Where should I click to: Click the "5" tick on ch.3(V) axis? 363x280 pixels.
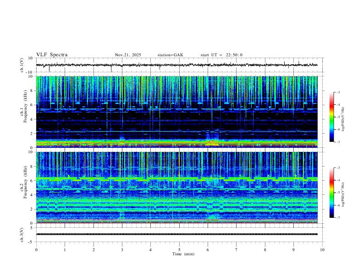coord(32,228)
